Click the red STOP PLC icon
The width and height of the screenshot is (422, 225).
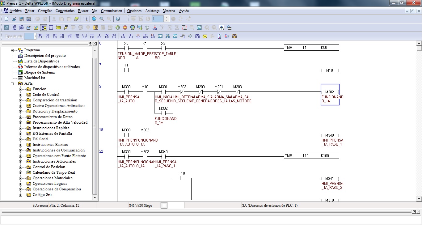[125, 28]
